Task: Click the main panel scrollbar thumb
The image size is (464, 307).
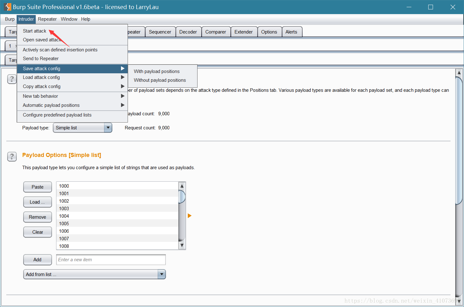Action: 459,140
